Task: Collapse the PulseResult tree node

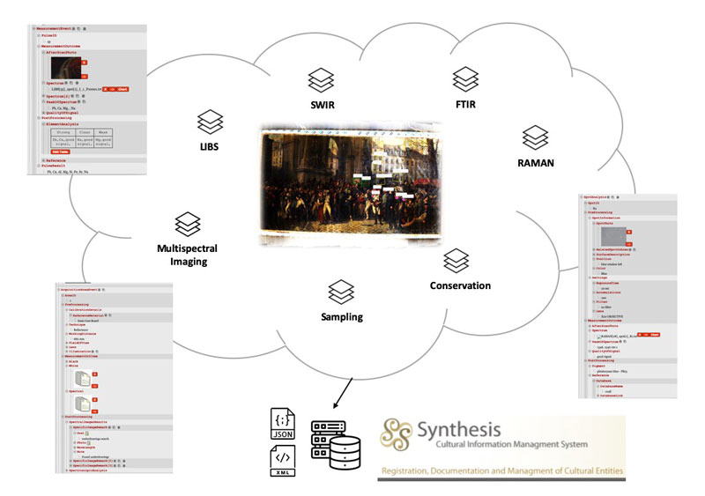Action: pos(39,166)
